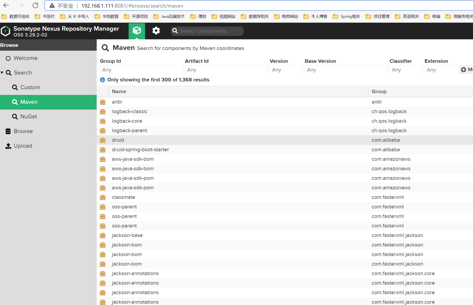This screenshot has height=305, width=473.
Task: Open the Spring相关 bookmark folder
Action: pyautogui.click(x=346, y=16)
